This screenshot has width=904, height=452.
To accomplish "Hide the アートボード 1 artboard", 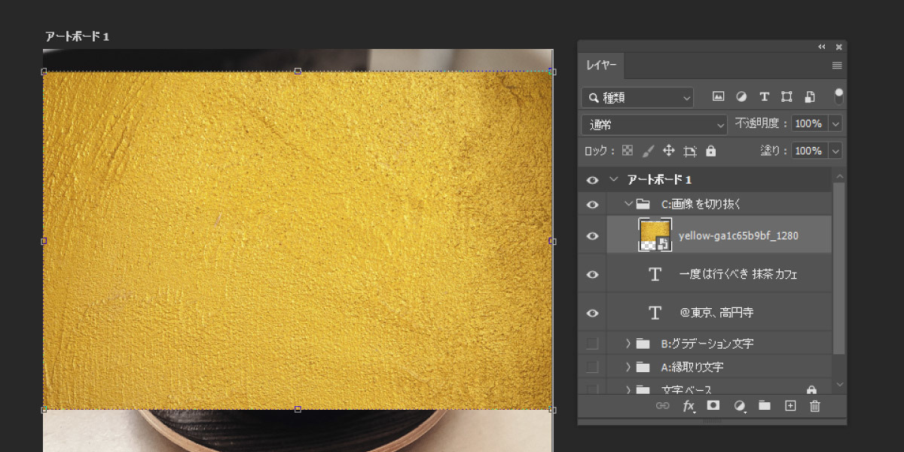I will [x=592, y=180].
